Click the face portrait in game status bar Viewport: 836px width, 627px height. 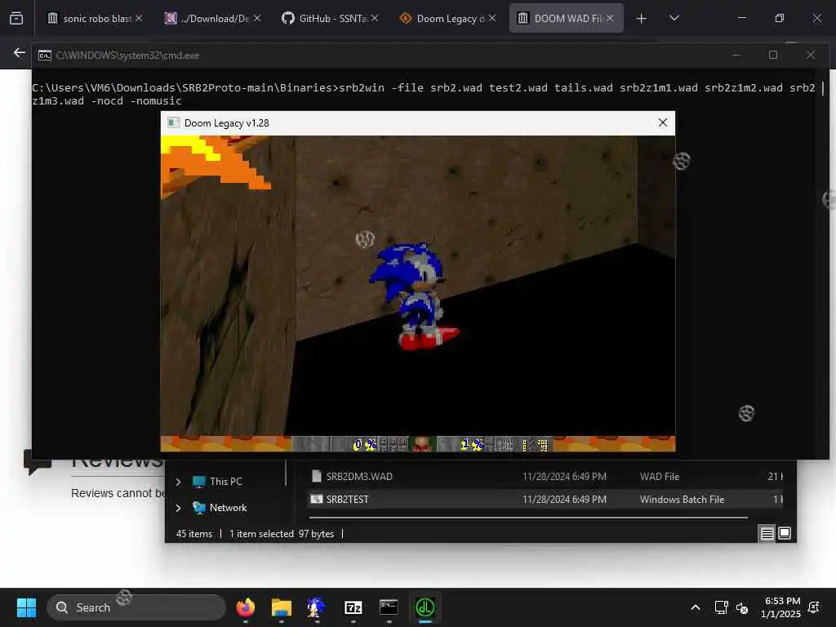[422, 443]
